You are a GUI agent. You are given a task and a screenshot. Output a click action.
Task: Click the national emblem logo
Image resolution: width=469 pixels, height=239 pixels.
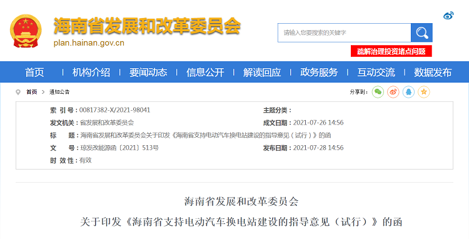click(x=26, y=31)
